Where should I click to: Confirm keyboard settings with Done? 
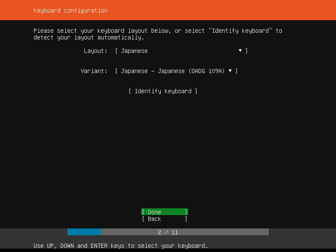click(164, 212)
